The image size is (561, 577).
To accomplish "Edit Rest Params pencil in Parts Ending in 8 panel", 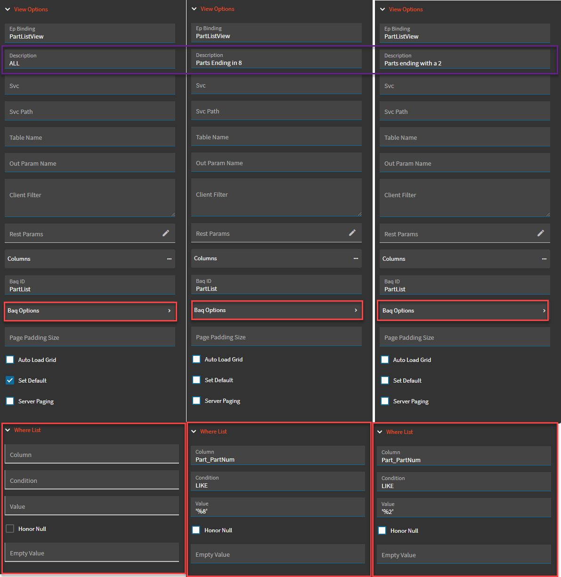I will pos(352,232).
